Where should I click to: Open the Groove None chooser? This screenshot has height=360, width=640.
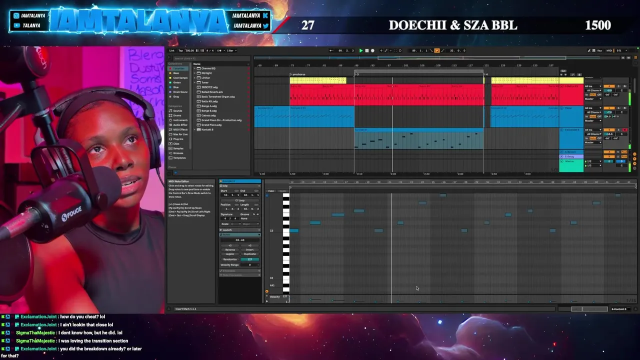(249, 218)
